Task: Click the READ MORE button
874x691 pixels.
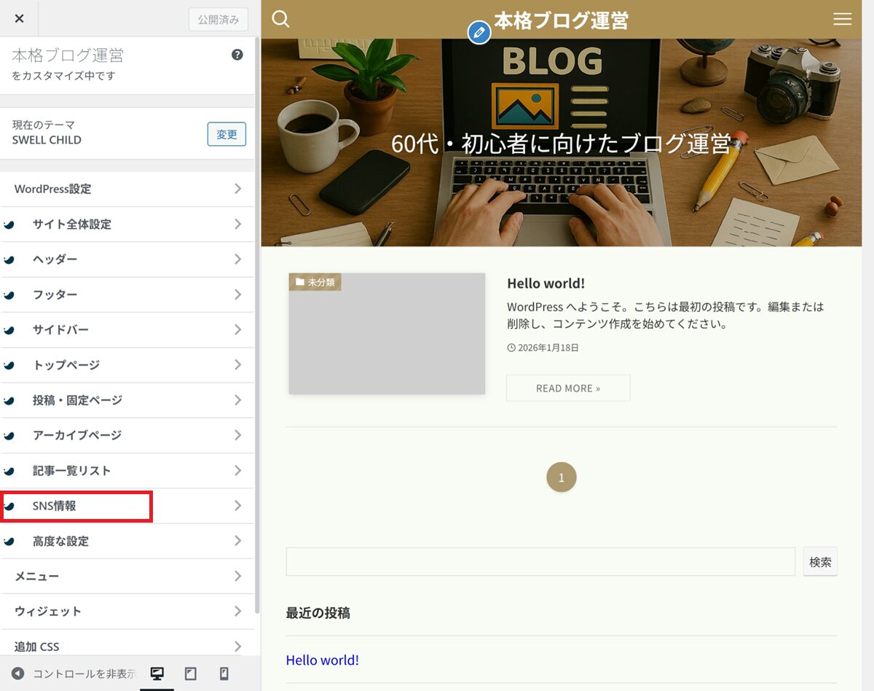Action: (x=568, y=388)
